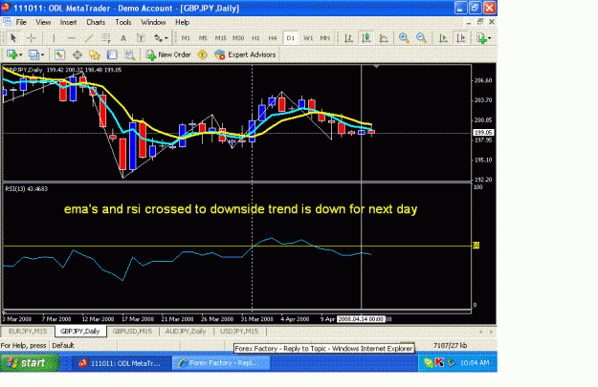Click the chart shift triangle marker
Viewport: 598px width, 387px height.
(x=376, y=66)
